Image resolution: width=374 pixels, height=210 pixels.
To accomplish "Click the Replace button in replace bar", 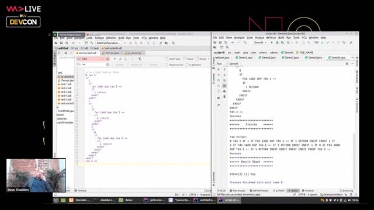I will click(120, 65).
